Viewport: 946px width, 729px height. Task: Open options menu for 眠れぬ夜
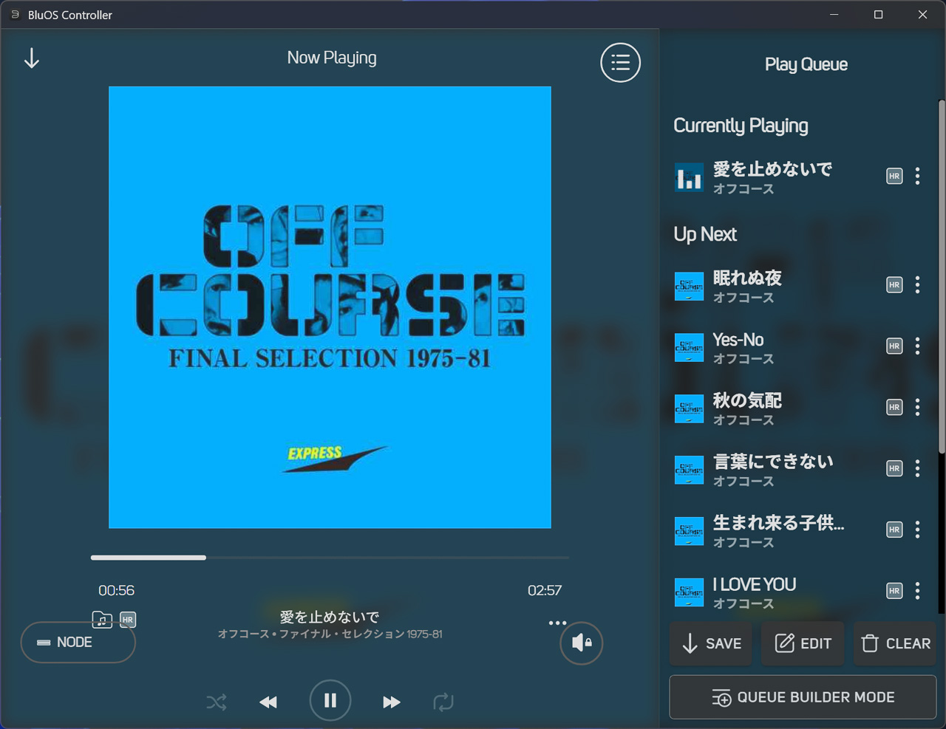[x=917, y=285]
